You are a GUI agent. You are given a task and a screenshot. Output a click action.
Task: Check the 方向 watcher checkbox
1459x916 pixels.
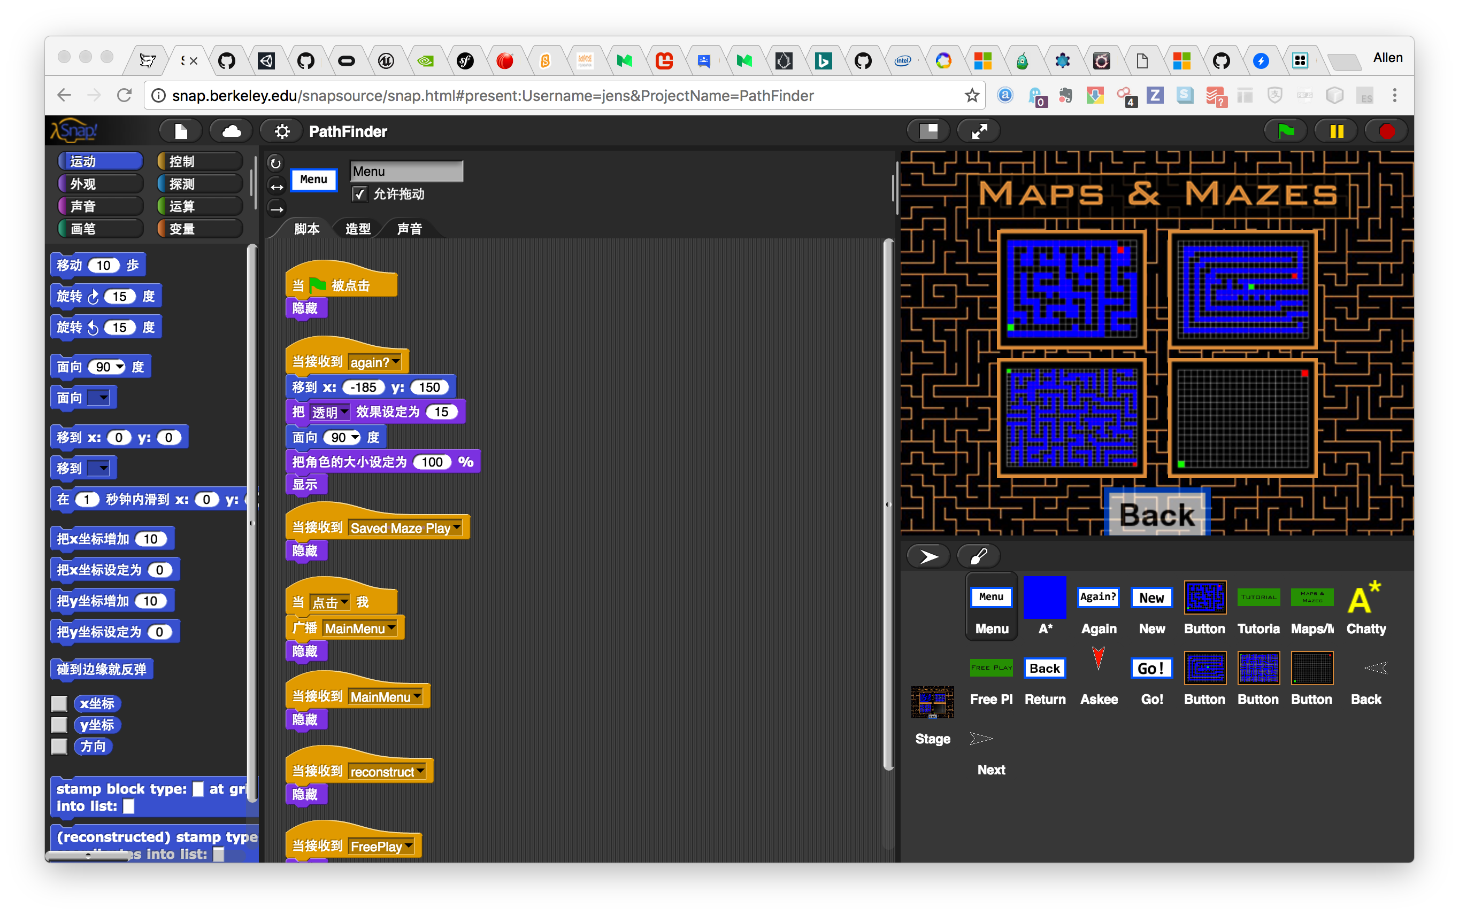pos(59,746)
